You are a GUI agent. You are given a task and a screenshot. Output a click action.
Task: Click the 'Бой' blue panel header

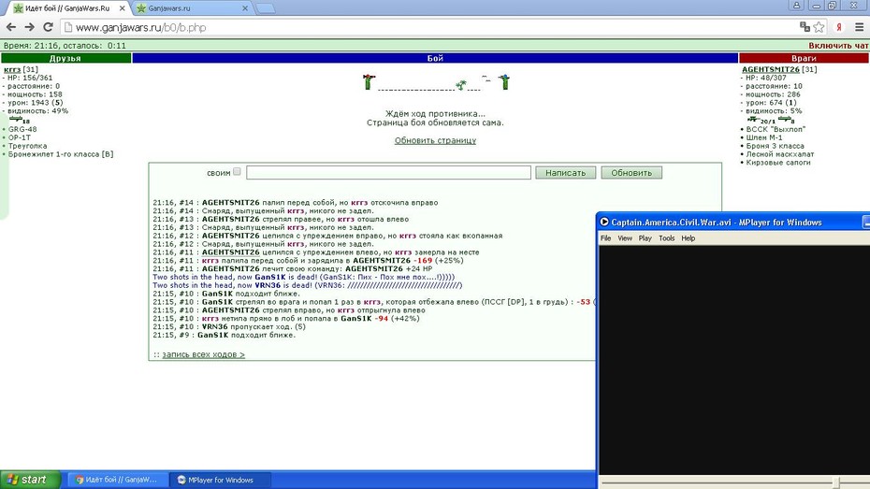pos(435,58)
